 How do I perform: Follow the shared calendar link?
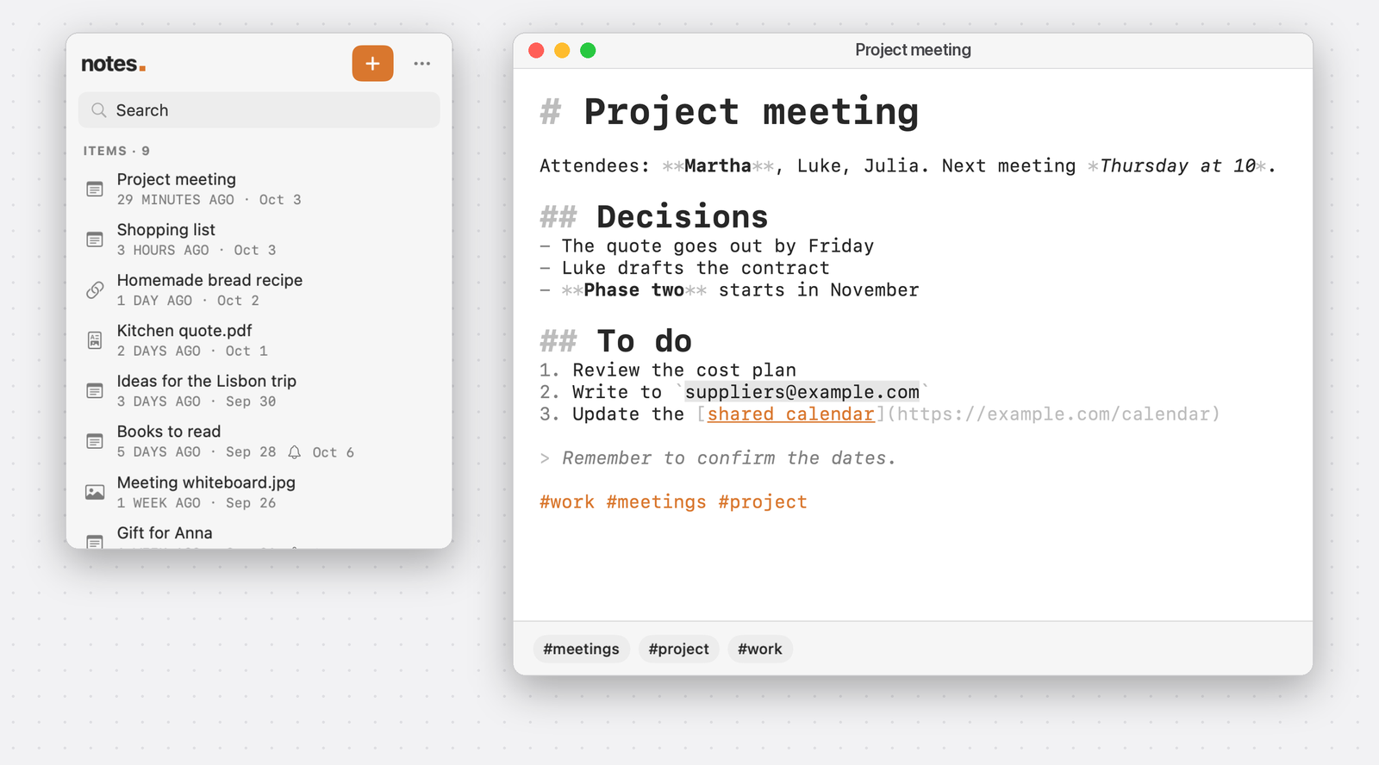[x=791, y=414]
